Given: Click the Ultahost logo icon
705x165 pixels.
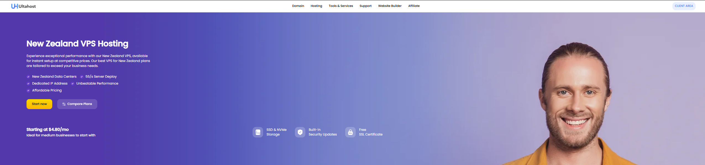Looking at the screenshot, I should tap(14, 6).
